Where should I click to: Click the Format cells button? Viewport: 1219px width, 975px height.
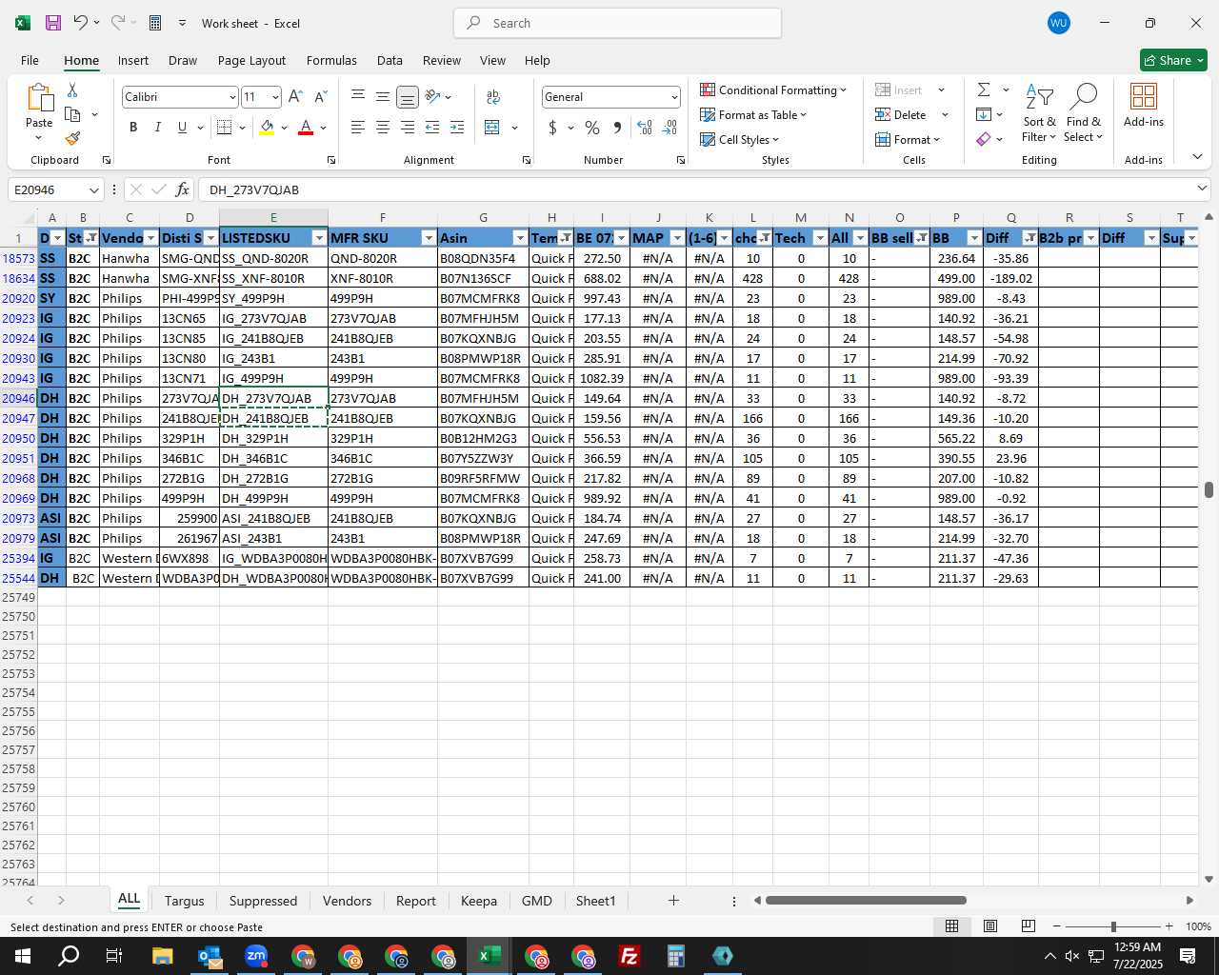(x=908, y=139)
